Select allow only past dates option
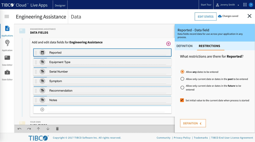The height and width of the screenshot is (142, 255). click(182, 79)
